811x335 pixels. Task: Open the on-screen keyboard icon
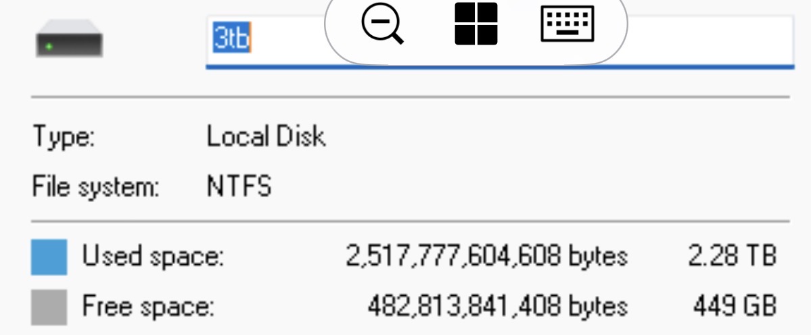pyautogui.click(x=567, y=24)
